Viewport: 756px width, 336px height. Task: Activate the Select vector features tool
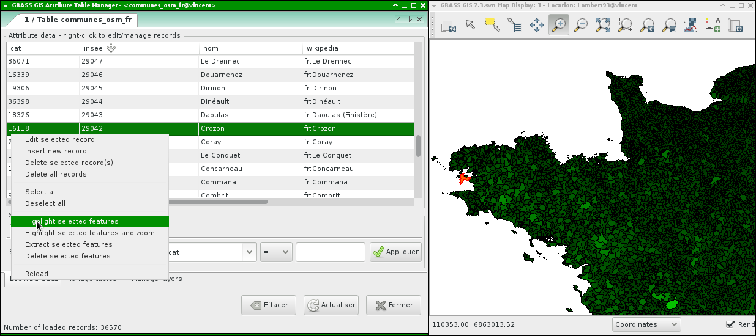(x=492, y=25)
